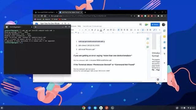Open the Chrome extensions puzzle icon

(158, 16)
